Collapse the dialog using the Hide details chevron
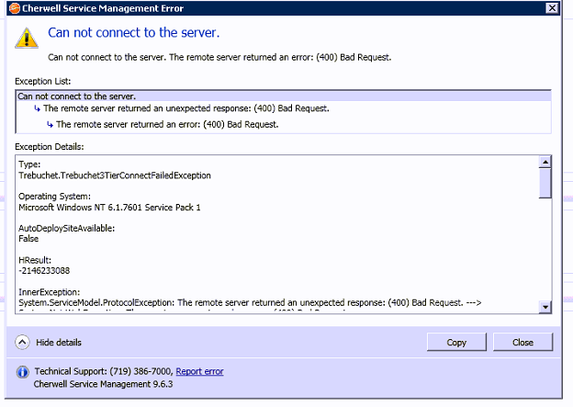Image resolution: width=573 pixels, height=407 pixels. pyautogui.click(x=23, y=343)
